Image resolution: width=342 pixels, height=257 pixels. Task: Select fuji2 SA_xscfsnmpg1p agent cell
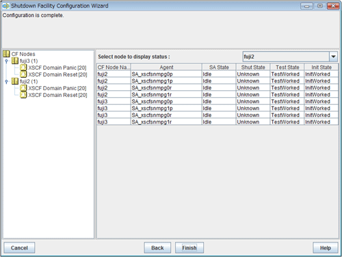pos(166,81)
